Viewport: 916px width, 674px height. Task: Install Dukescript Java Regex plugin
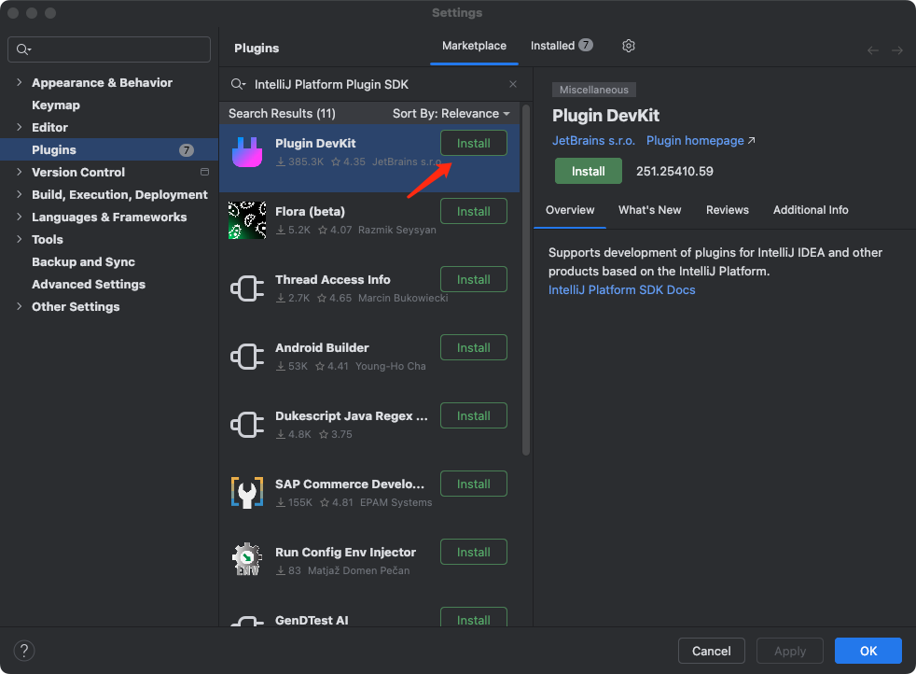(x=473, y=415)
